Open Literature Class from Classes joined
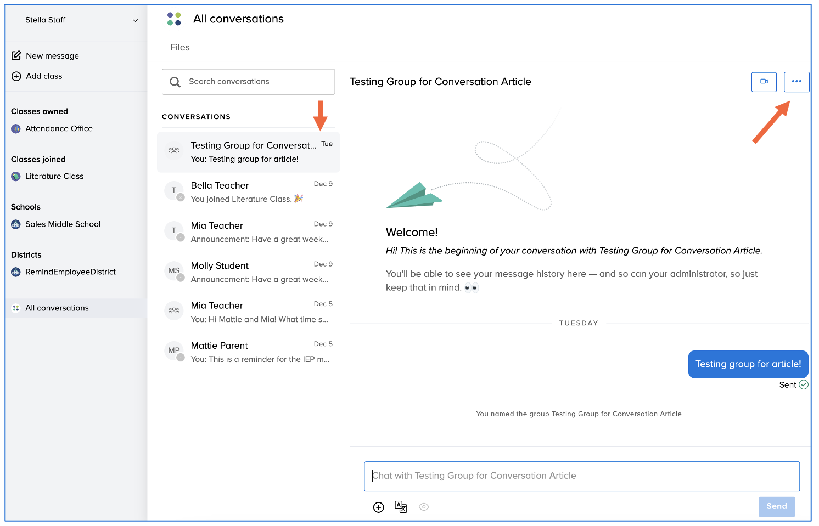819x526 pixels. (x=54, y=176)
